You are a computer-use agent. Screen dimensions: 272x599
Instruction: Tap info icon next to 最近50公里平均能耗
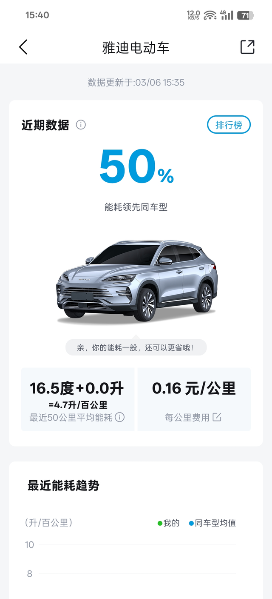(120, 417)
